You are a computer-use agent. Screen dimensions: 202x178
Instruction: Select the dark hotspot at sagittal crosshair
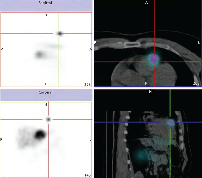point(60,34)
